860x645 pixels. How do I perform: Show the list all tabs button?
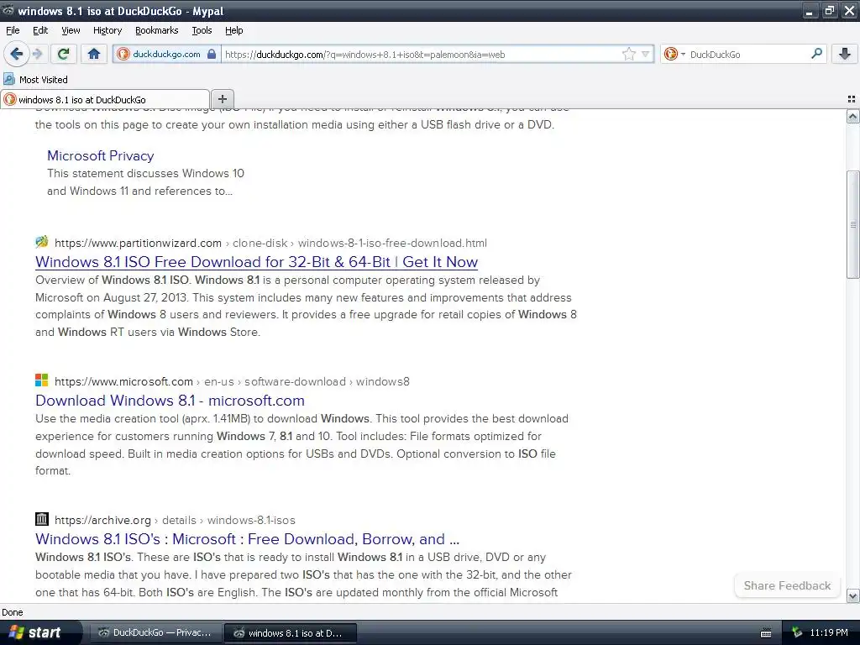pos(852,99)
